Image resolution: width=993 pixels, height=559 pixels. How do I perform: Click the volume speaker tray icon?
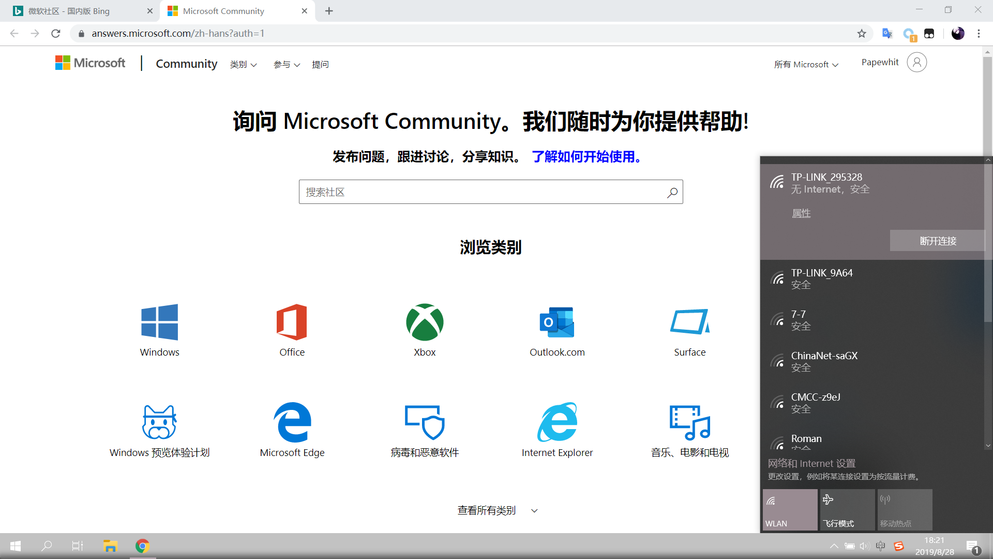pos(865,546)
